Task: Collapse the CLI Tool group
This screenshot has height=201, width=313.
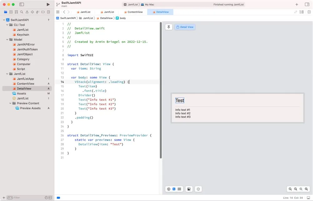Action: [7, 25]
